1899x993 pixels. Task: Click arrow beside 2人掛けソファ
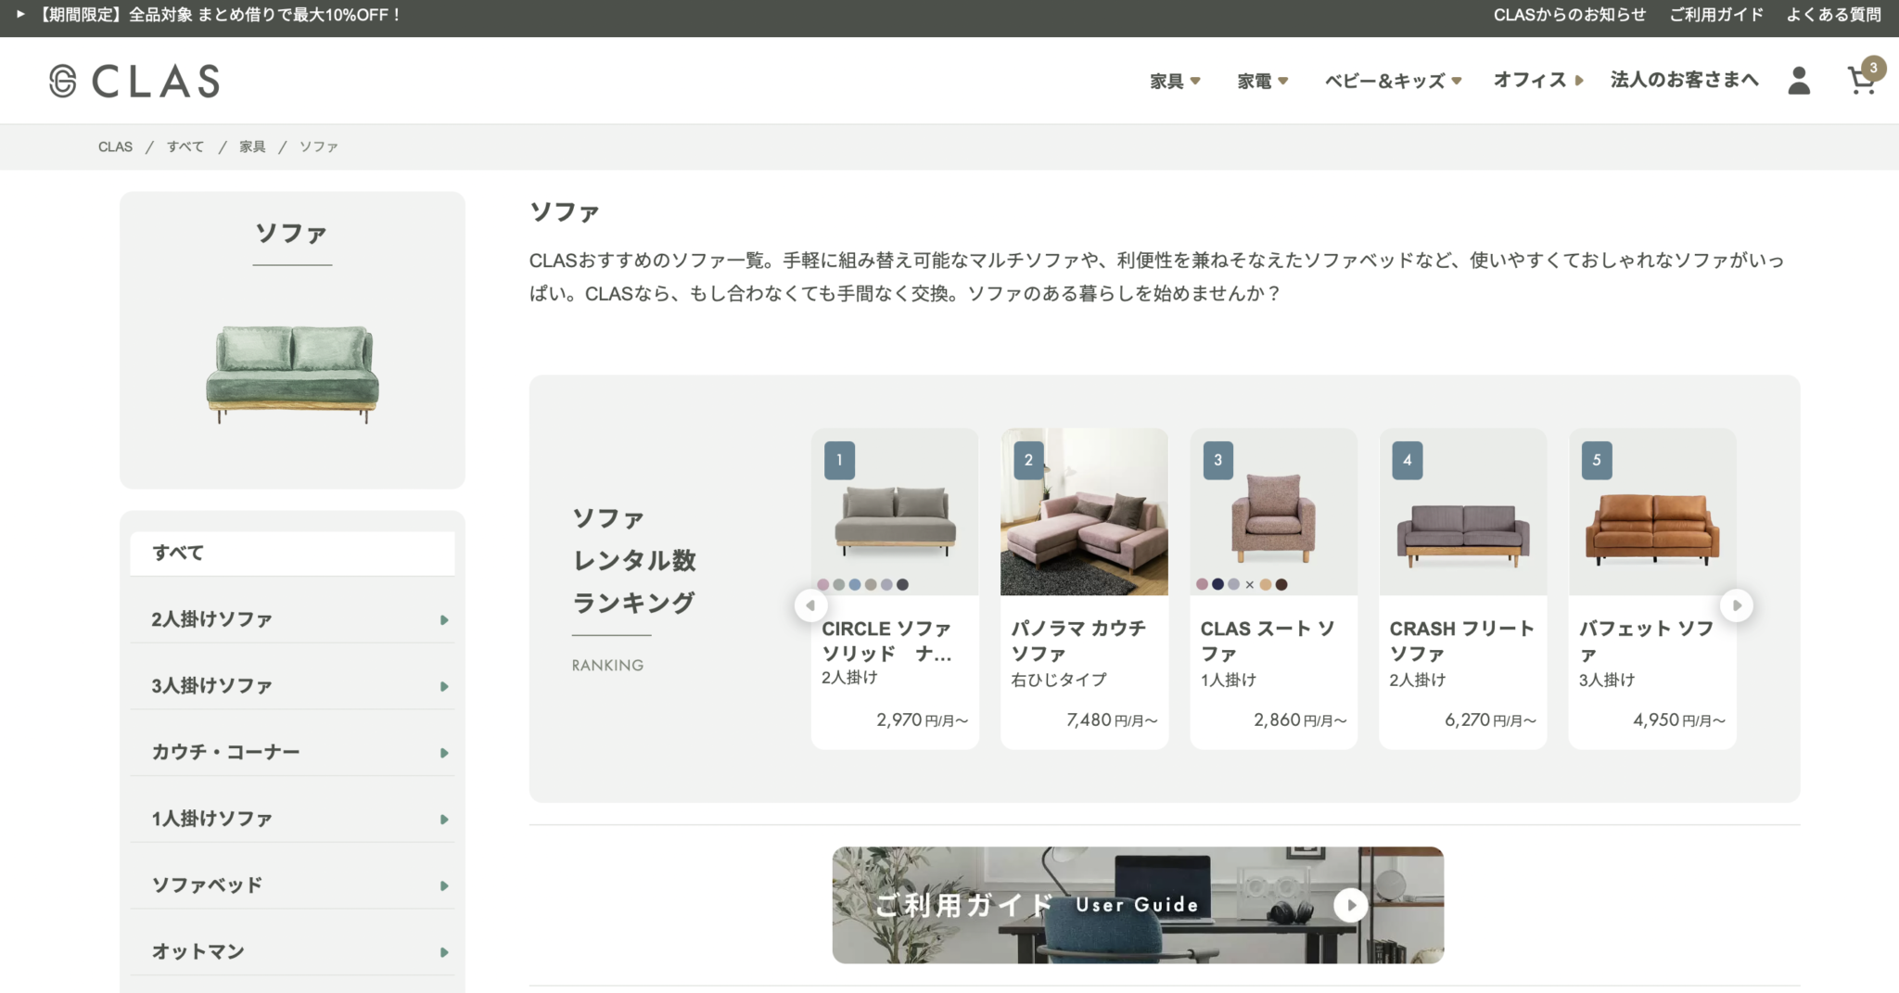(x=444, y=620)
